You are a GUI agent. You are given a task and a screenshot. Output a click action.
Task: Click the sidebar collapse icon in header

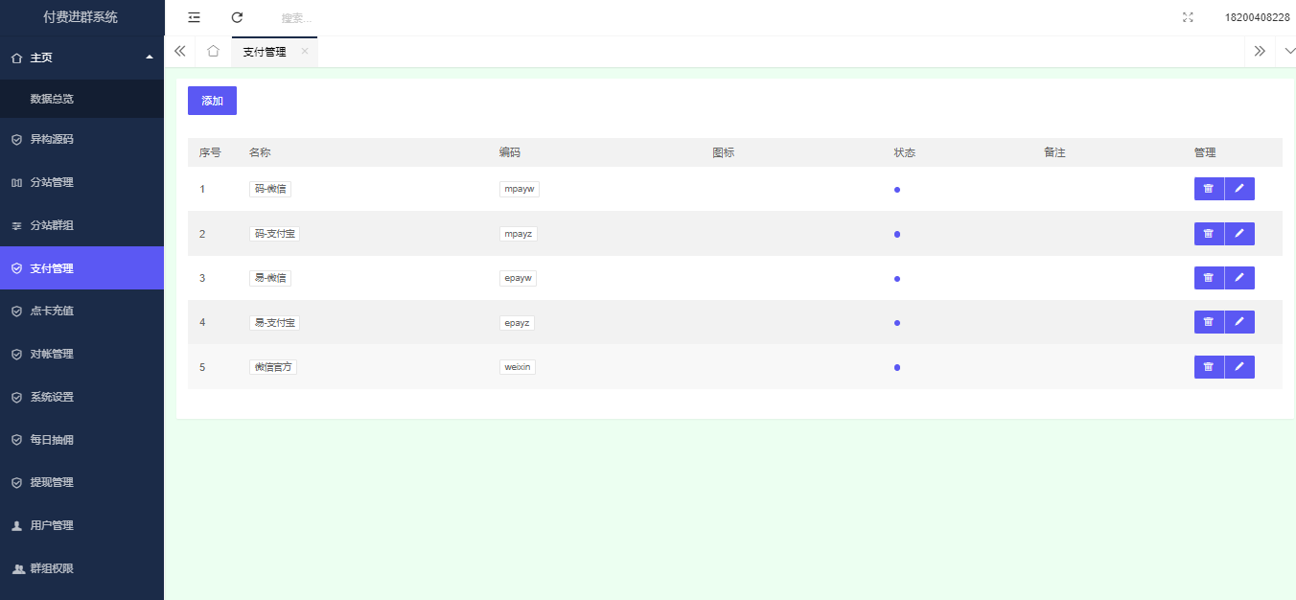click(195, 17)
